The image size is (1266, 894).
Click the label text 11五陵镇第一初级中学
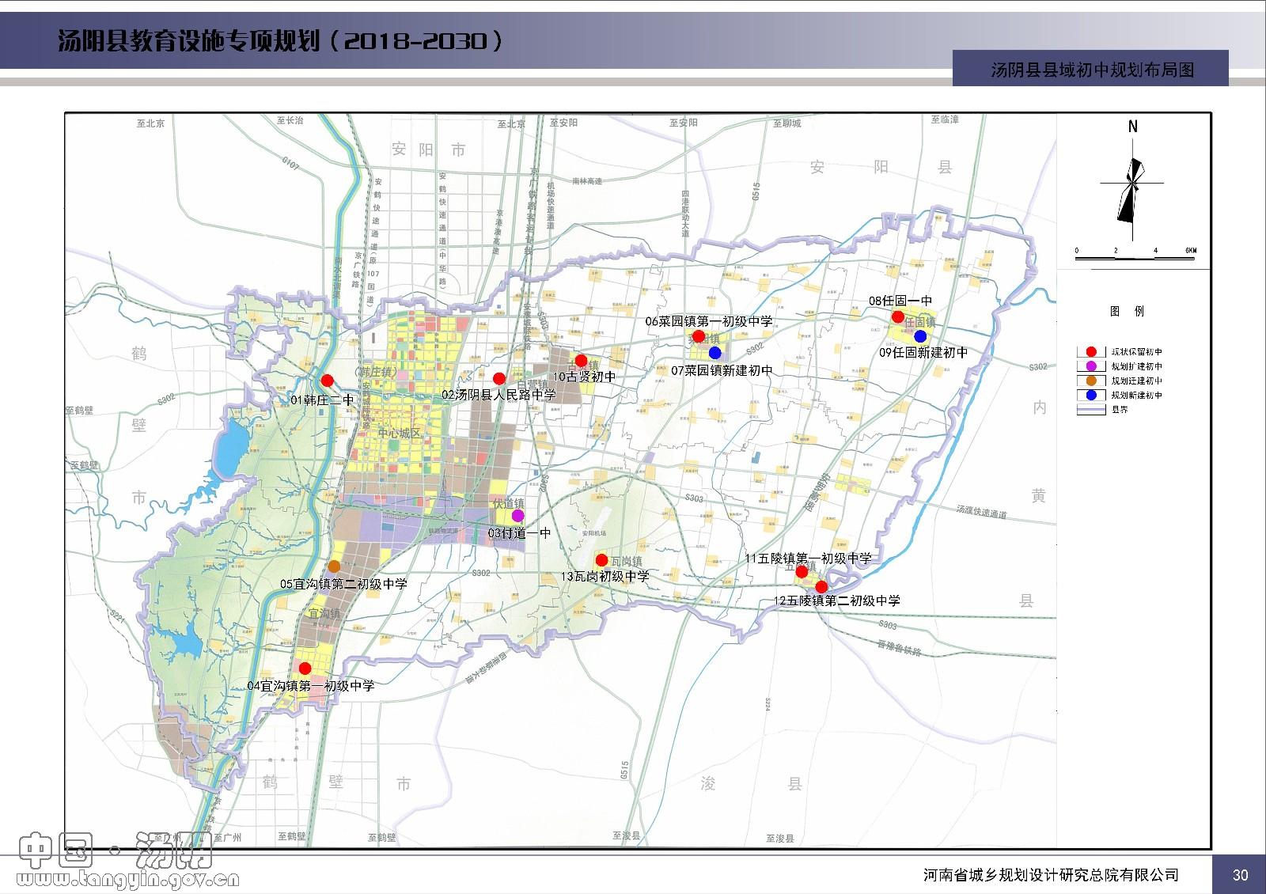pyautogui.click(x=808, y=558)
